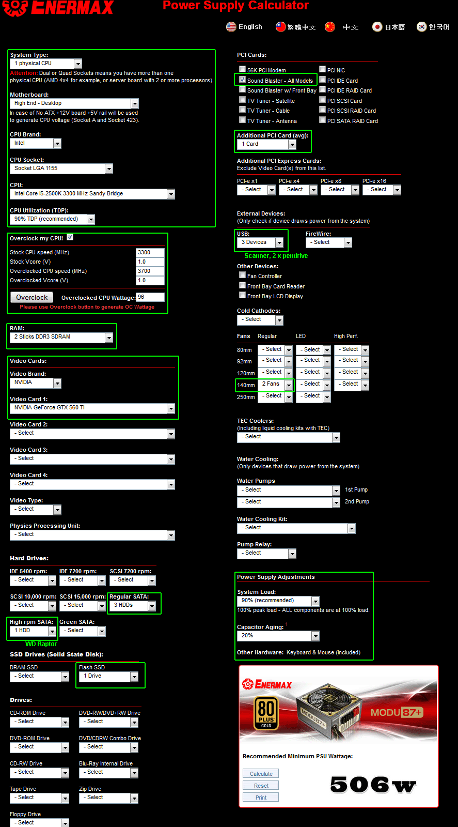Click the Overclocked CPU Wattage field

point(150,297)
